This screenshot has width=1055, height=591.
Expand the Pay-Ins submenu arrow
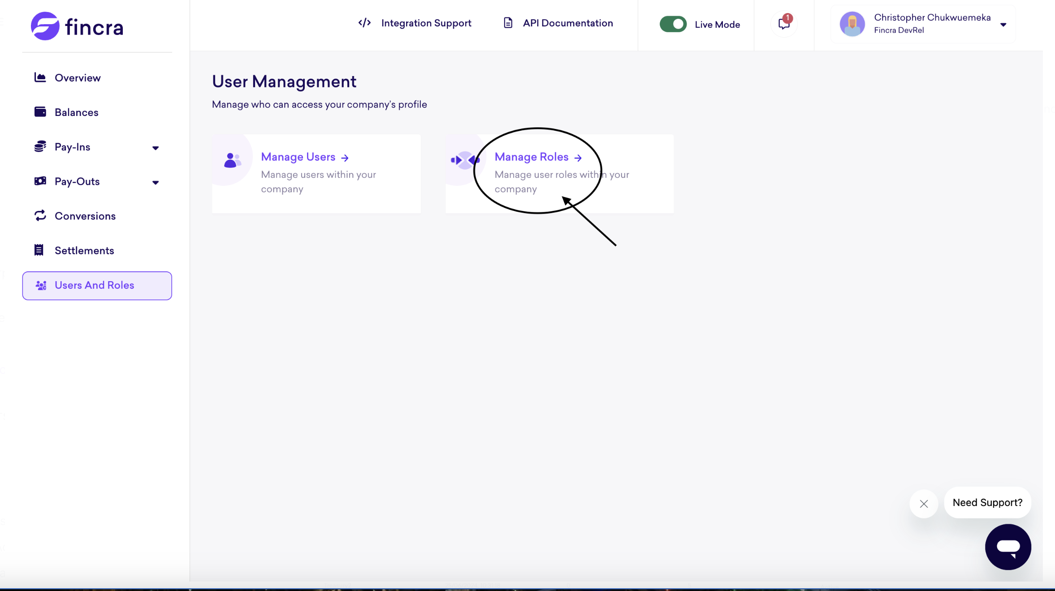point(156,148)
